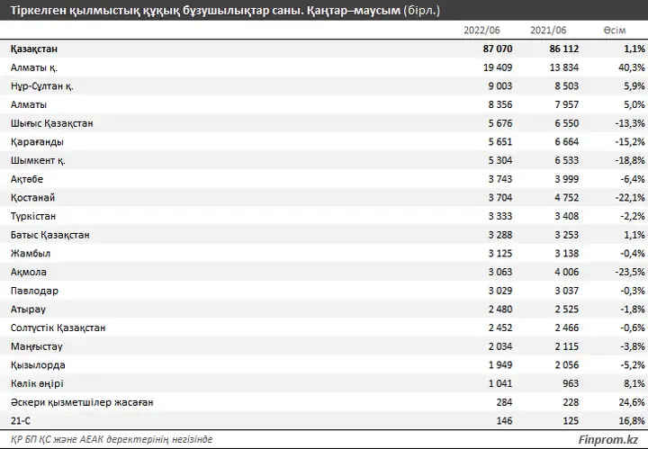The height and width of the screenshot is (449, 648).
Task: Select the Қостанай row label
Action: (x=32, y=197)
